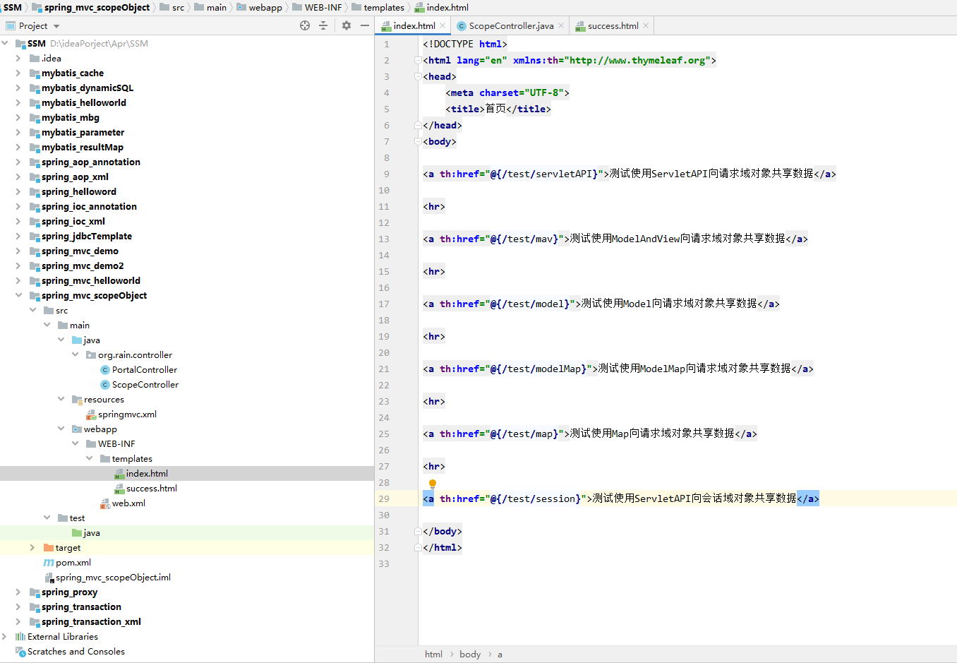Viewport: 957px width, 663px height.
Task: Click the locate/scroll-from-source target icon
Action: pos(305,25)
